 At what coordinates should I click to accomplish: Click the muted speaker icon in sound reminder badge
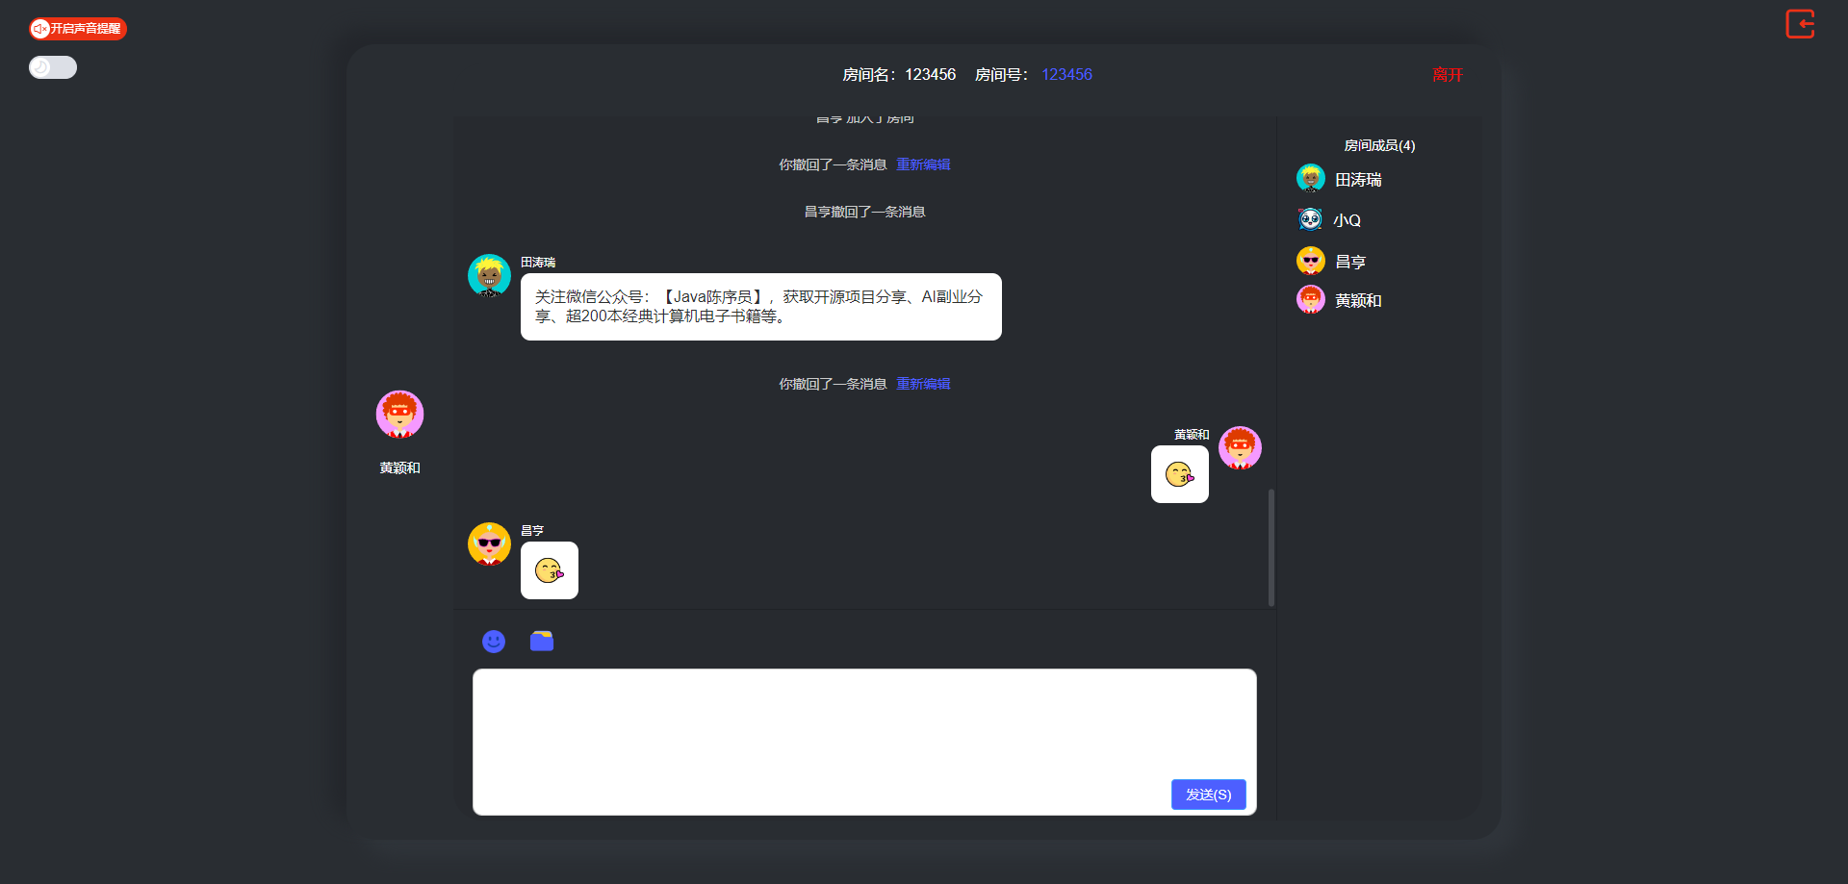tap(39, 28)
